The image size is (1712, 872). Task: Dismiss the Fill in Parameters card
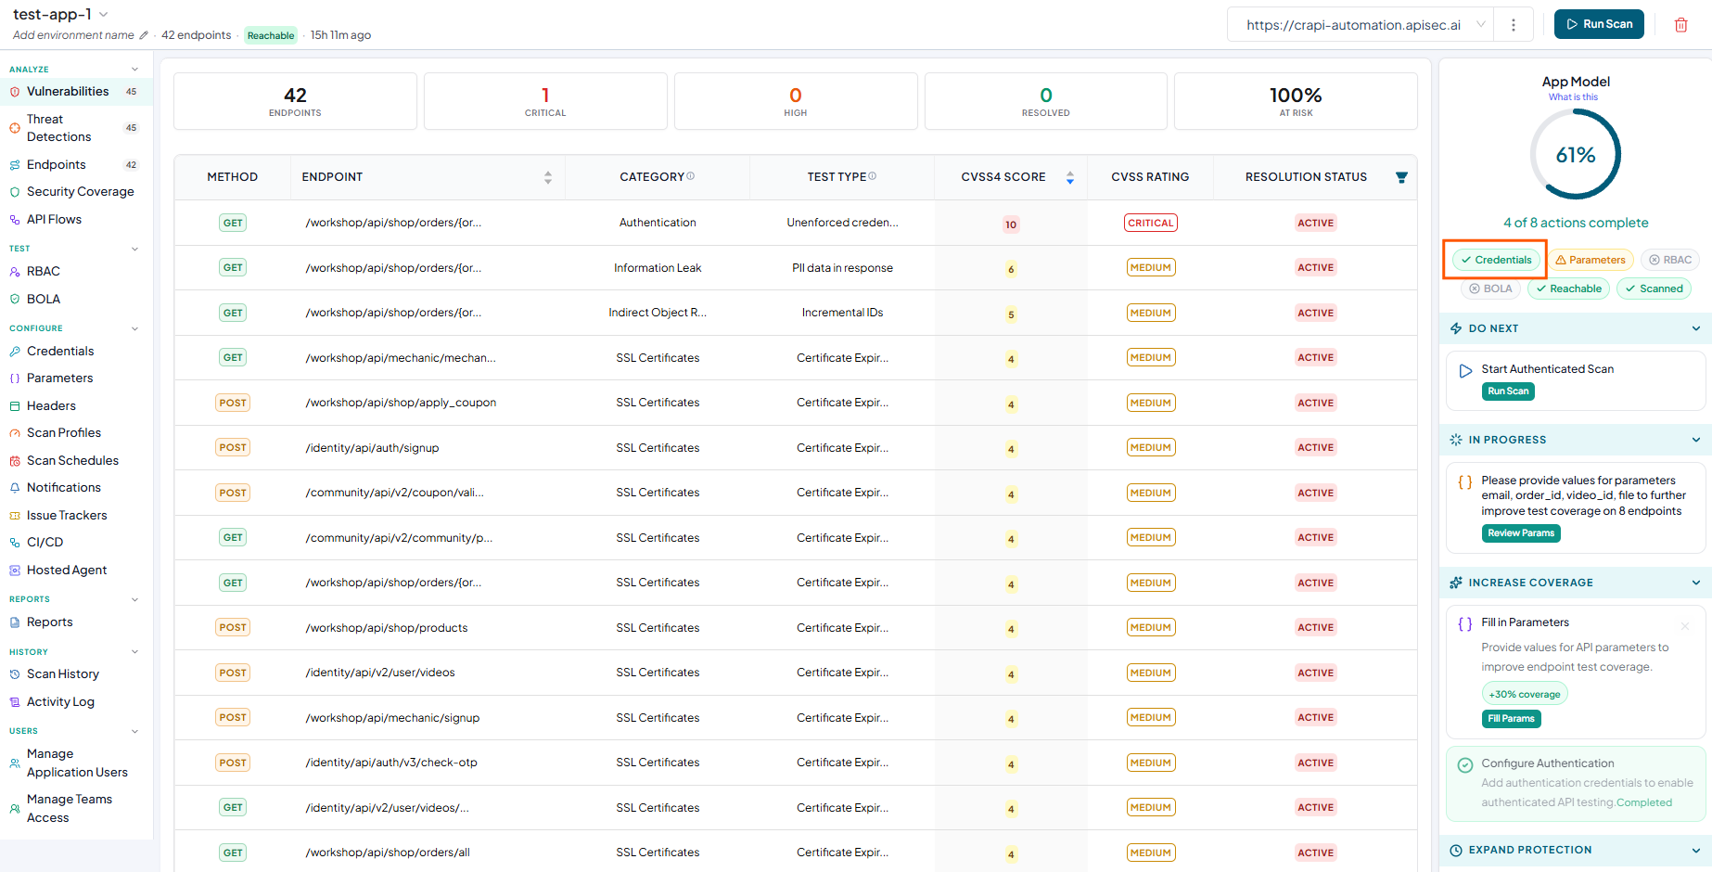pyautogui.click(x=1685, y=626)
